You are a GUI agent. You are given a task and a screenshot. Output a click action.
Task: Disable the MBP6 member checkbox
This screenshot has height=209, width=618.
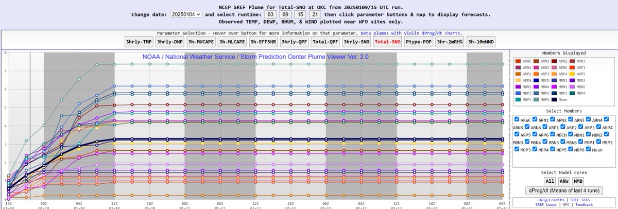[570, 149]
